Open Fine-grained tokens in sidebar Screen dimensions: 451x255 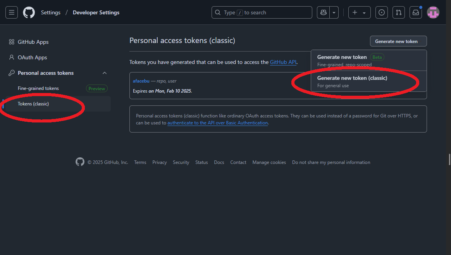point(38,88)
